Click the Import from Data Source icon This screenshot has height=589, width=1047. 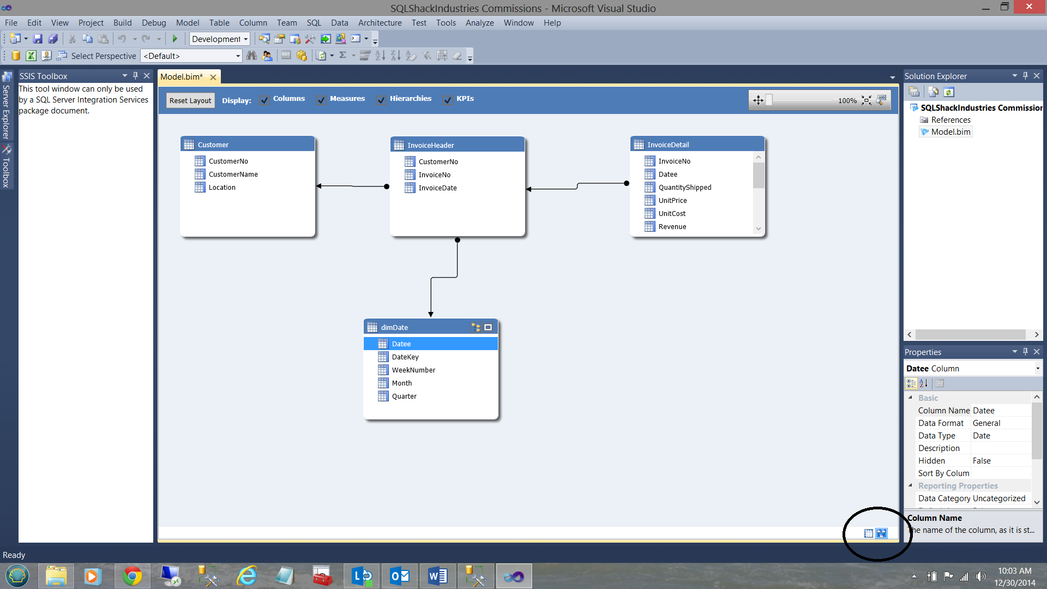point(16,56)
